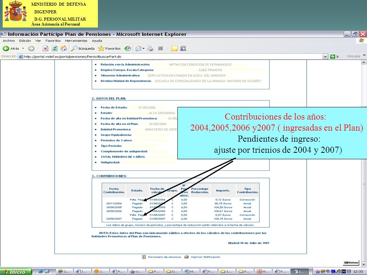Image resolution: width=367 pixels, height=275 pixels.
Task: Expand the Mail button dropdown arrow
Action: click(x=143, y=49)
